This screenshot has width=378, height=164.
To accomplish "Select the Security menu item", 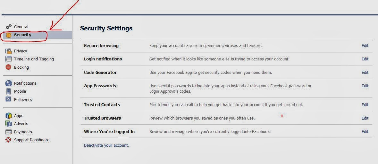I will tap(38, 35).
